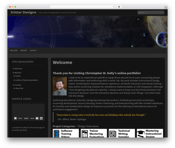175x148 pixels.
Task: Open Welcome in Site Navigation sidebar
Action: [x=18, y=69]
